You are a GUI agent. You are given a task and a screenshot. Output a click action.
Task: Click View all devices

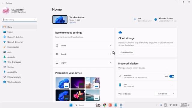click(124, 94)
